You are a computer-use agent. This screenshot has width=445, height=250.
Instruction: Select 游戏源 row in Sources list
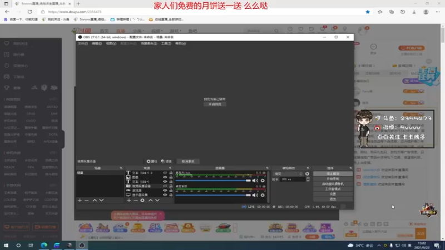(x=149, y=191)
